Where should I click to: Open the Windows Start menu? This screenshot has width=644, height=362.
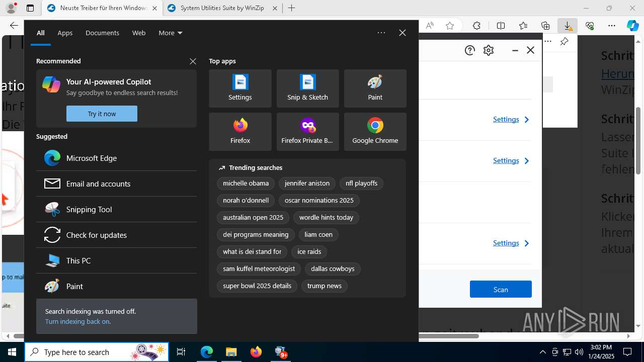(x=12, y=352)
